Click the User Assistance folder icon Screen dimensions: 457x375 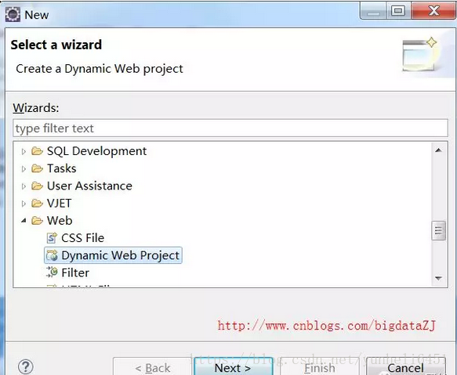37,186
